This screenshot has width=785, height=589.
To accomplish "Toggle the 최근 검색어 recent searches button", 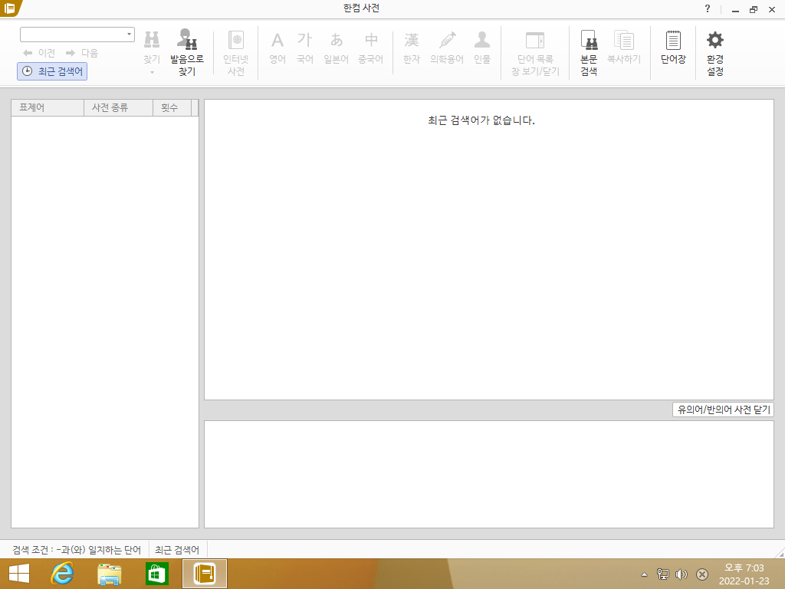I will 53,71.
